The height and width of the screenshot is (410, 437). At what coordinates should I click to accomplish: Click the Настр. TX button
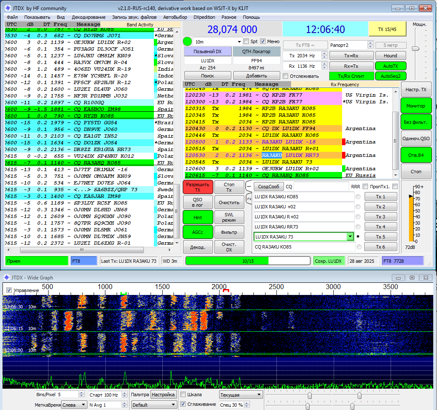[416, 90]
